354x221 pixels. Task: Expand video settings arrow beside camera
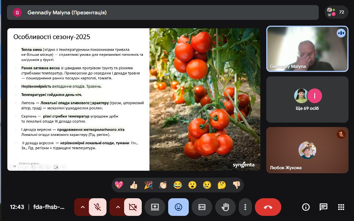click(118, 207)
